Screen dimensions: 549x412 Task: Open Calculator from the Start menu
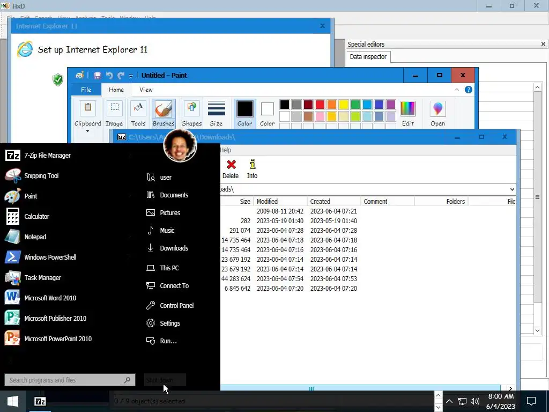coord(66,216)
